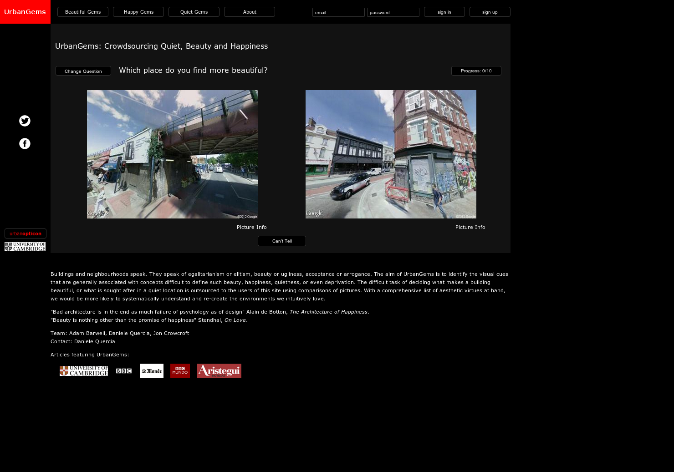Select the left street photo as more beautiful
Screen dimensions: 674x472
[172, 154]
